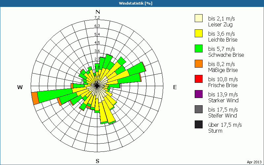Image resolution: width=264 pixels, height=165 pixels.
Task: Click the 'bis 13,9 m/s' purple legend swatch
Action: [199, 94]
